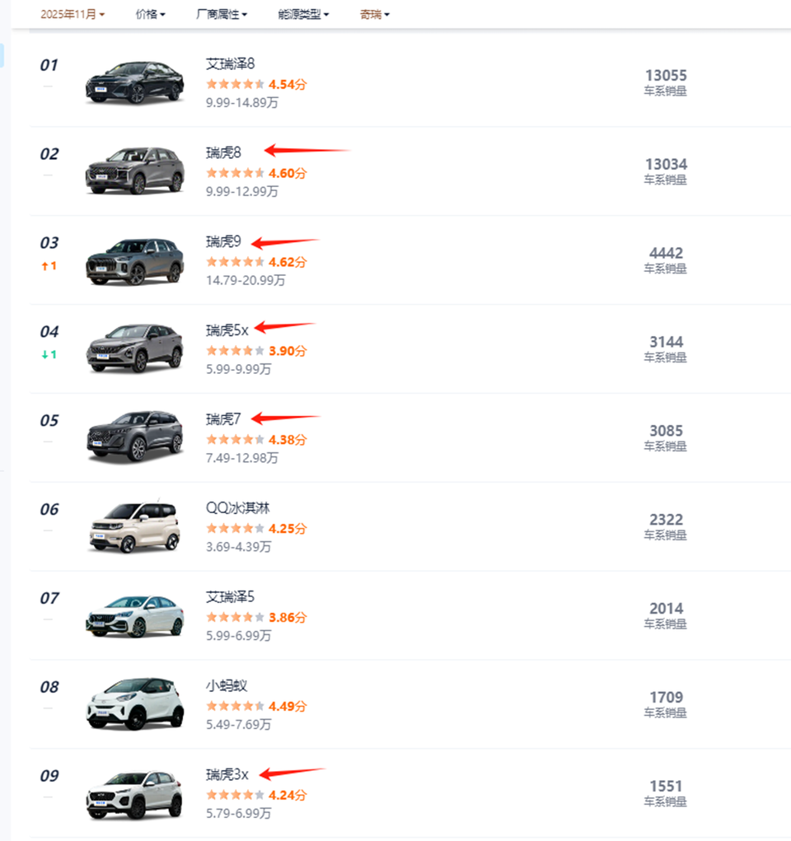Click the 3.90分 star rating for 瑞虎5x
This screenshot has width=791, height=841.
[255, 351]
